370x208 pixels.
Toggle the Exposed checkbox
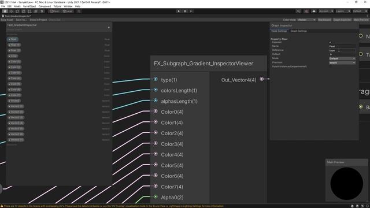[330, 42]
